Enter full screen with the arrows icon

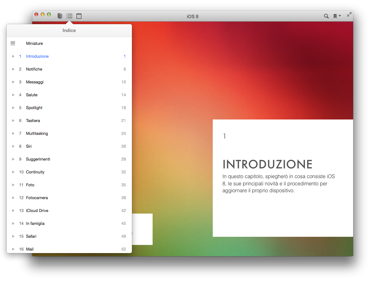349,15
